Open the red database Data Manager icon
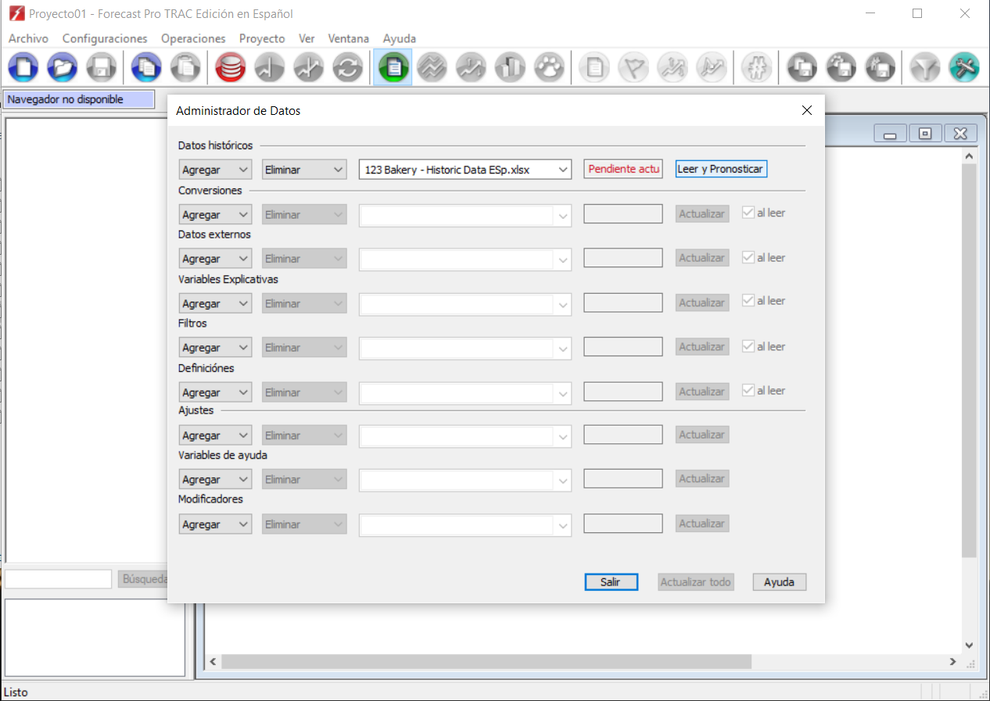Viewport: 990px width, 701px height. coord(231,68)
